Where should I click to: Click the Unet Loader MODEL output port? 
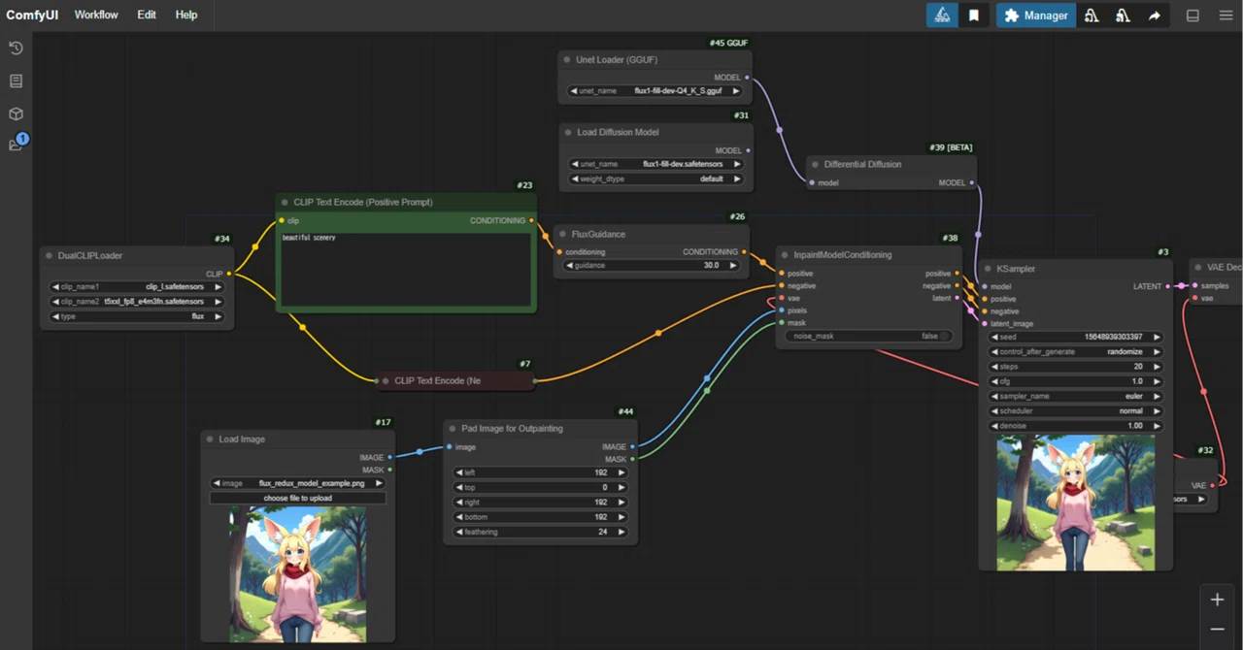(x=746, y=78)
